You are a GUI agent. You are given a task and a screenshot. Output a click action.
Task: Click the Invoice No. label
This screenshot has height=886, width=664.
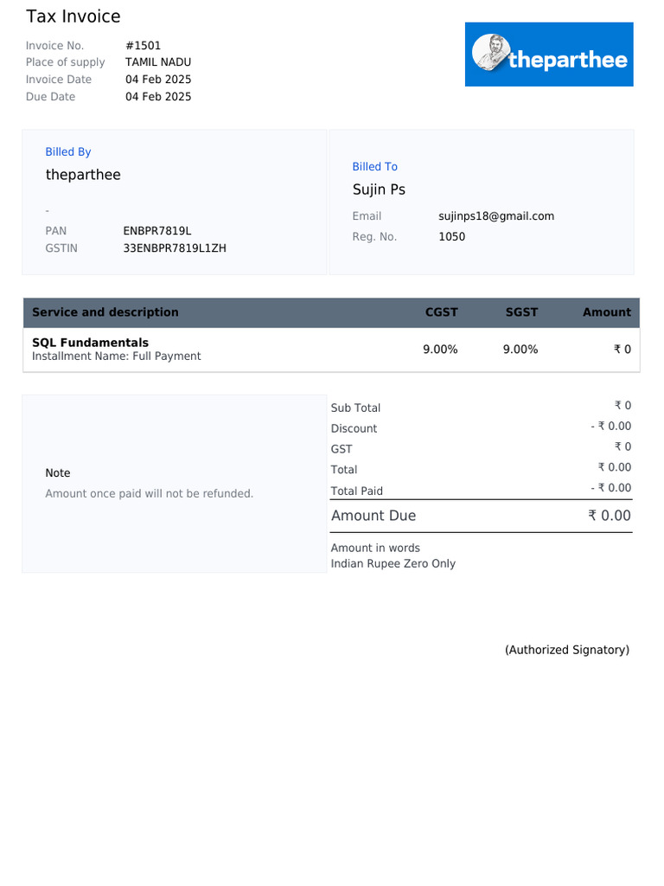tap(54, 45)
